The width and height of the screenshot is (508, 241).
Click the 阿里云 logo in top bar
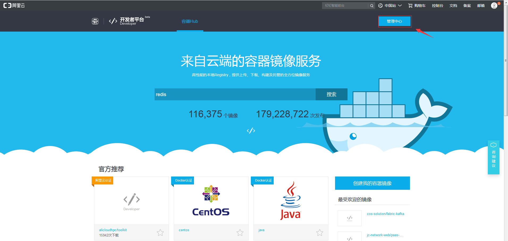(14, 6)
